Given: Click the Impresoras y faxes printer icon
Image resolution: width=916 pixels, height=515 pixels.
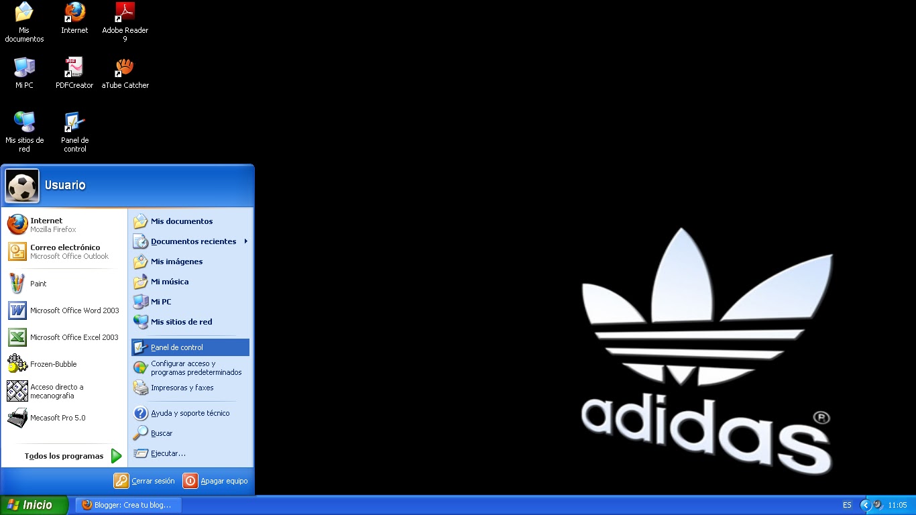Looking at the screenshot, I should [x=140, y=388].
